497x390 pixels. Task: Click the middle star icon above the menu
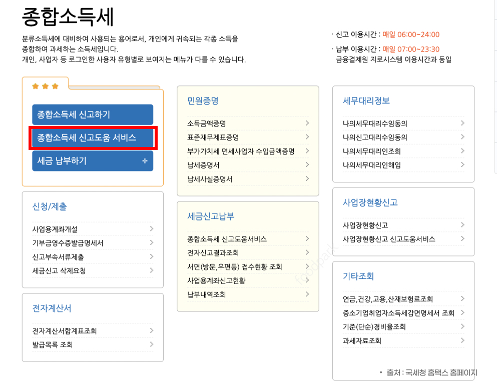(x=45, y=85)
